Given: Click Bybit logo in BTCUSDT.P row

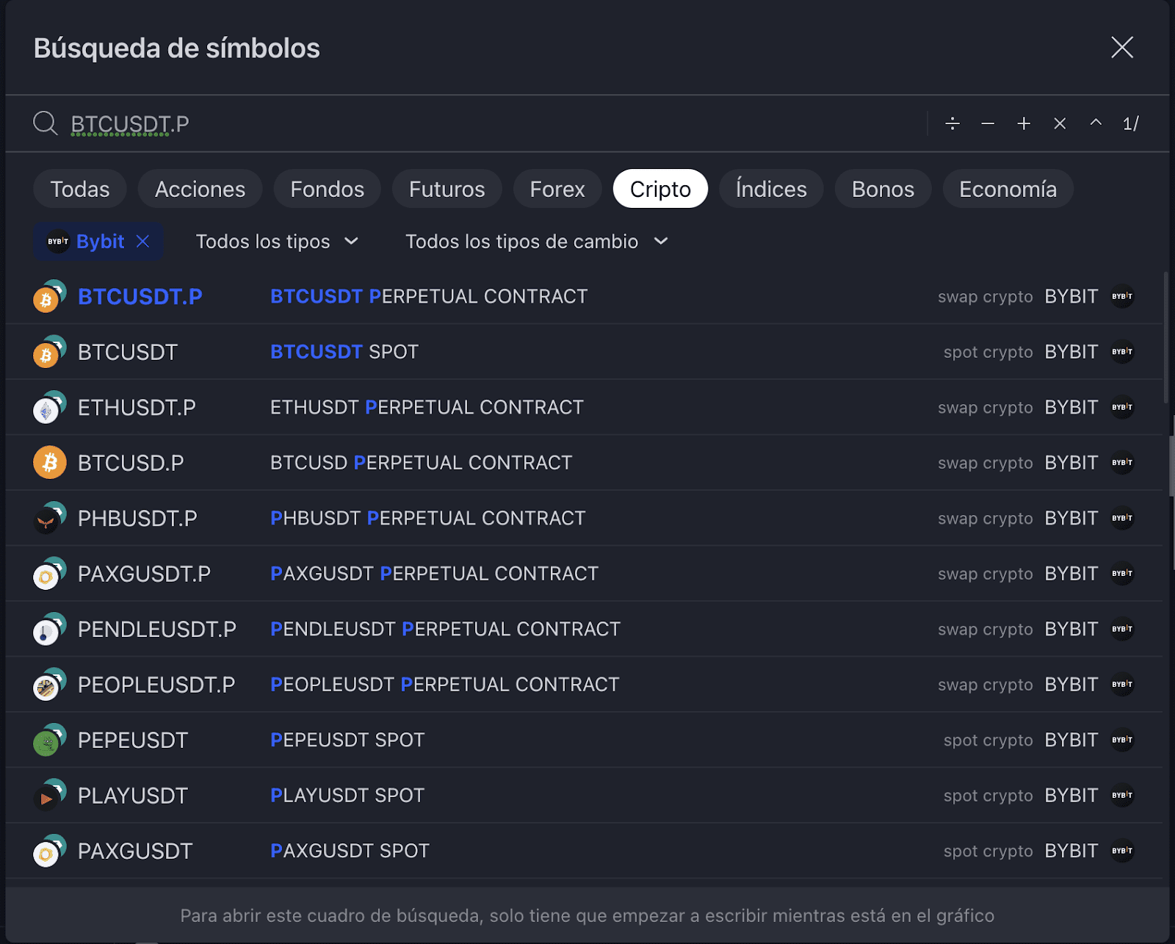Looking at the screenshot, I should [1122, 296].
